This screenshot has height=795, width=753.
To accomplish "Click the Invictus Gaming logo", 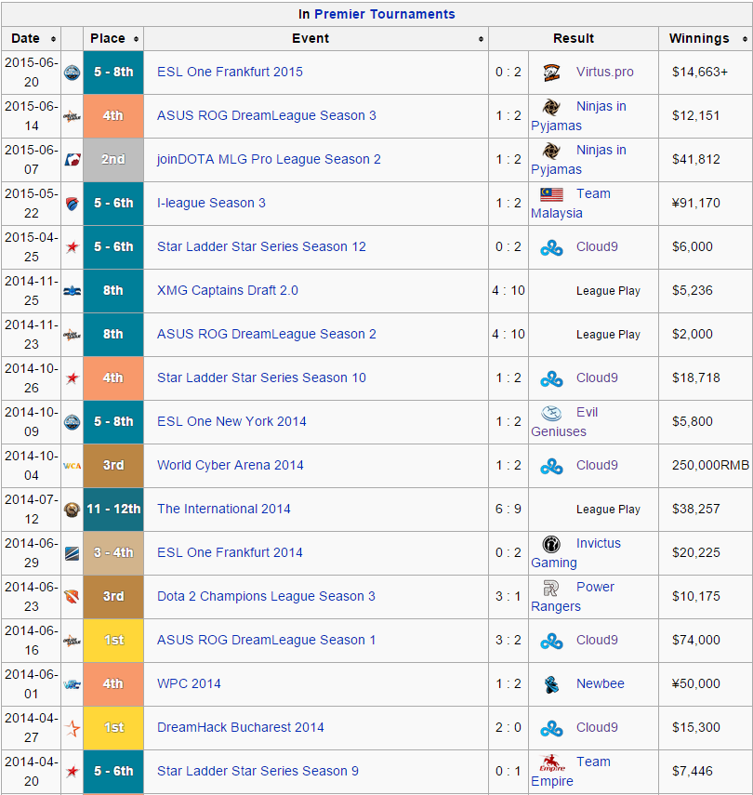I will pos(551,544).
